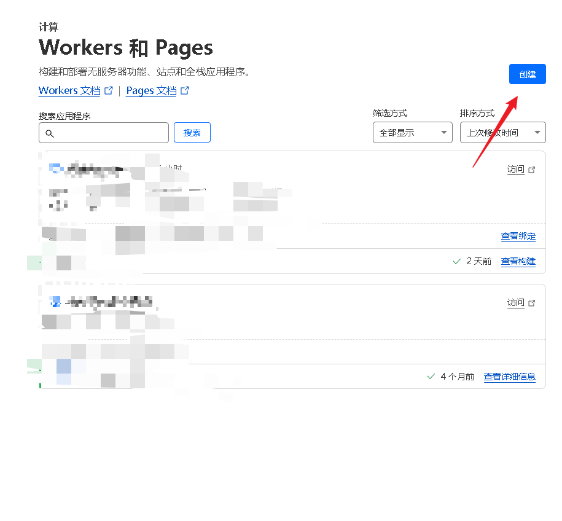Image resolution: width=562 pixels, height=521 pixels.
Task: Click the checkmark icon beside 4 个月前
Action: [431, 377]
